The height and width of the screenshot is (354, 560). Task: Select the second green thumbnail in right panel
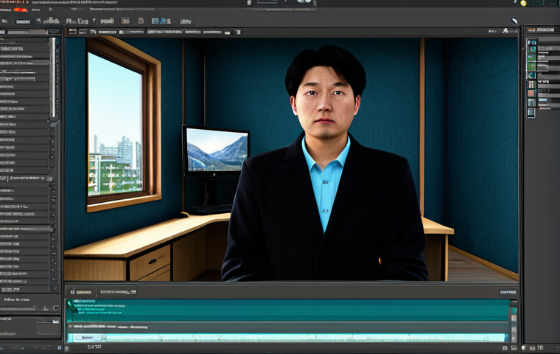(x=532, y=66)
